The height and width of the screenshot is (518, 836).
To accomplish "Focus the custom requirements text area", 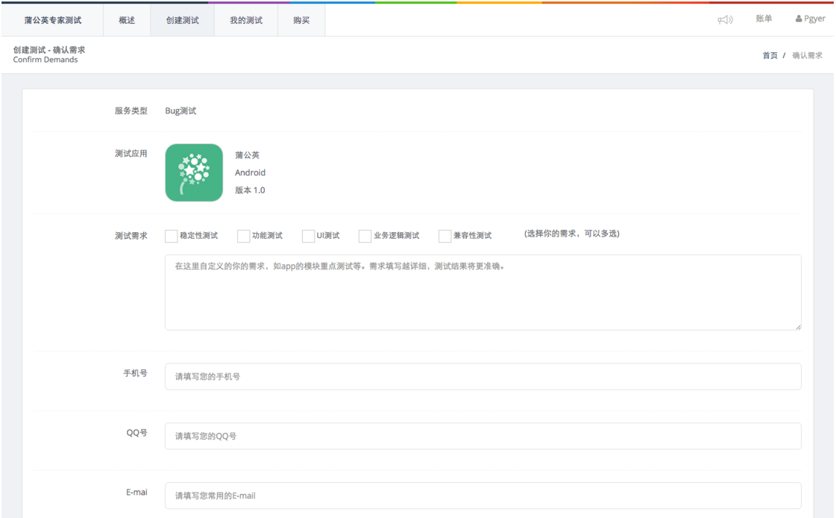I will [483, 292].
